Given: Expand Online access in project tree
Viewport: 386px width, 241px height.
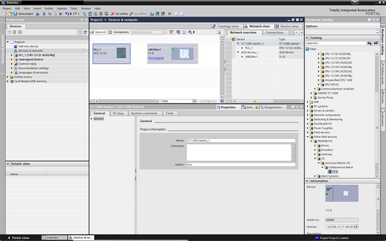Looking at the screenshot, I should [x=8, y=77].
